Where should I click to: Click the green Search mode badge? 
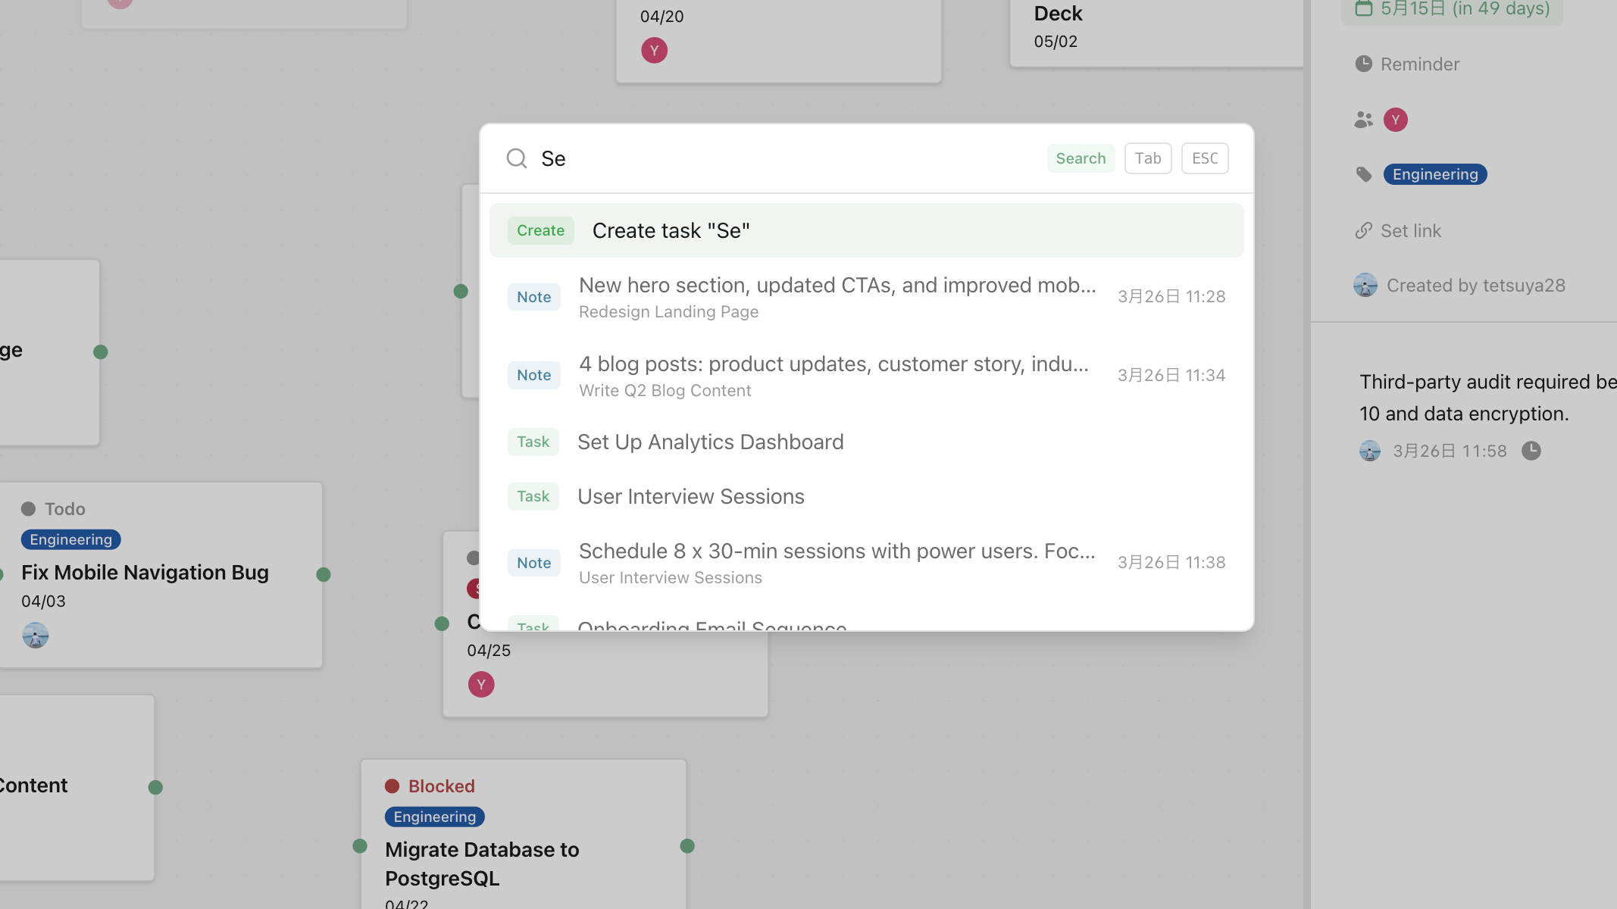coord(1081,158)
